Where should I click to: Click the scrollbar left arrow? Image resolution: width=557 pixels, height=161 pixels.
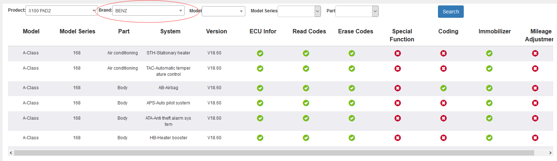click(x=11, y=153)
